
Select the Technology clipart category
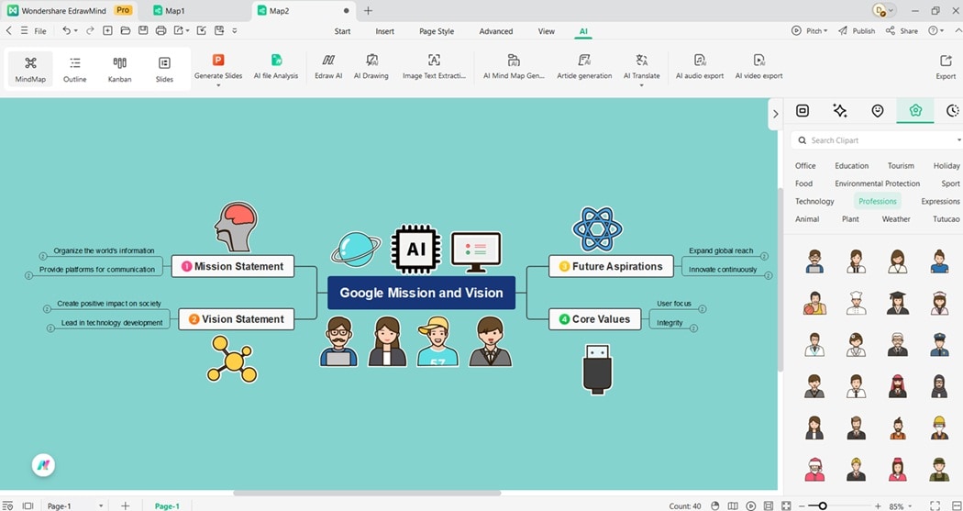(x=814, y=201)
